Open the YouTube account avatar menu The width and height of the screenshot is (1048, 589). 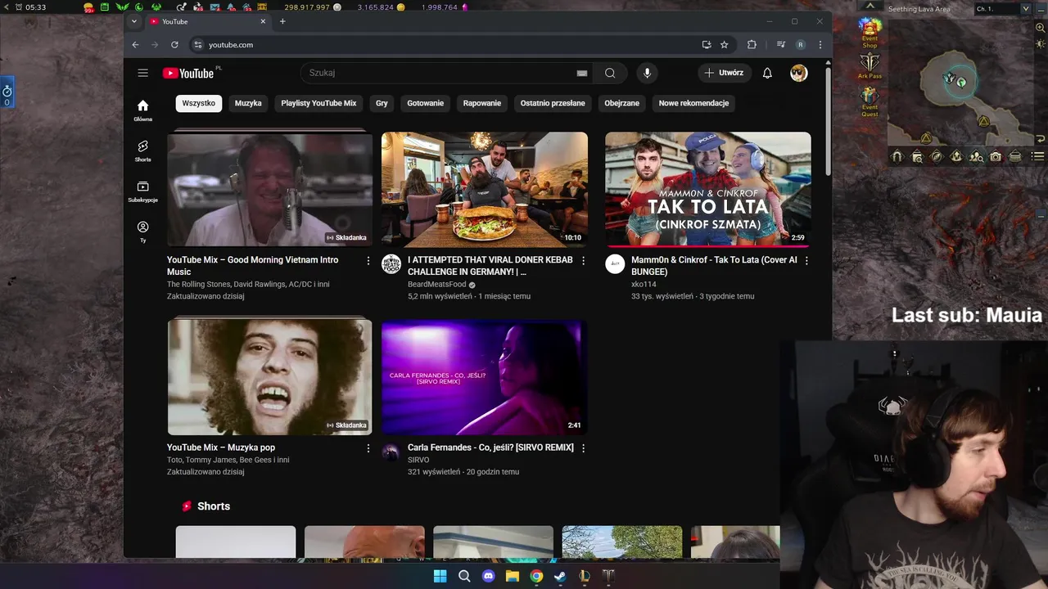pos(799,73)
